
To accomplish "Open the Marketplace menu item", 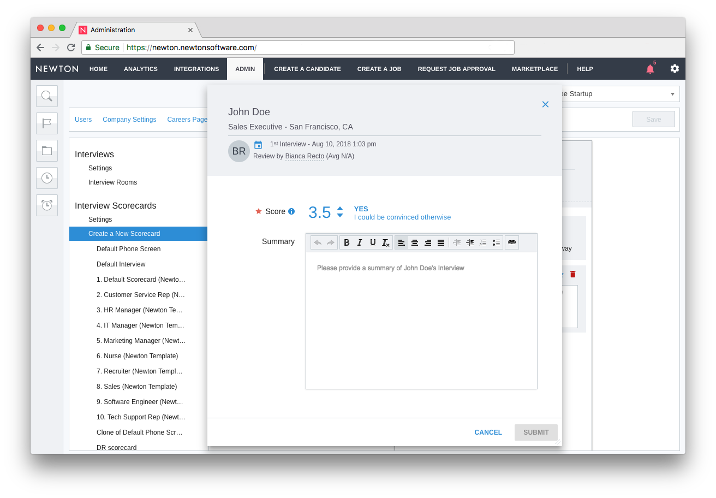I will click(x=534, y=69).
